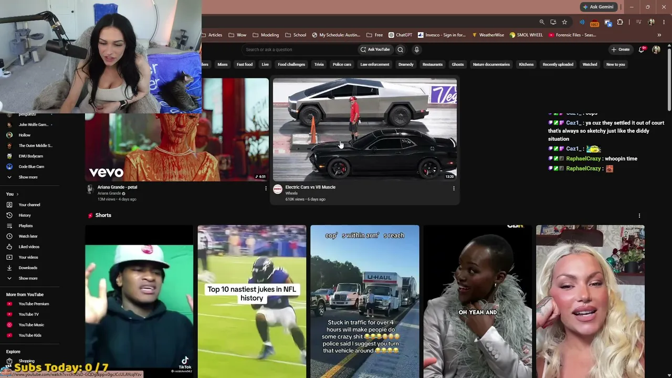Click the Create button
This screenshot has height=378, width=672.
click(x=621, y=49)
